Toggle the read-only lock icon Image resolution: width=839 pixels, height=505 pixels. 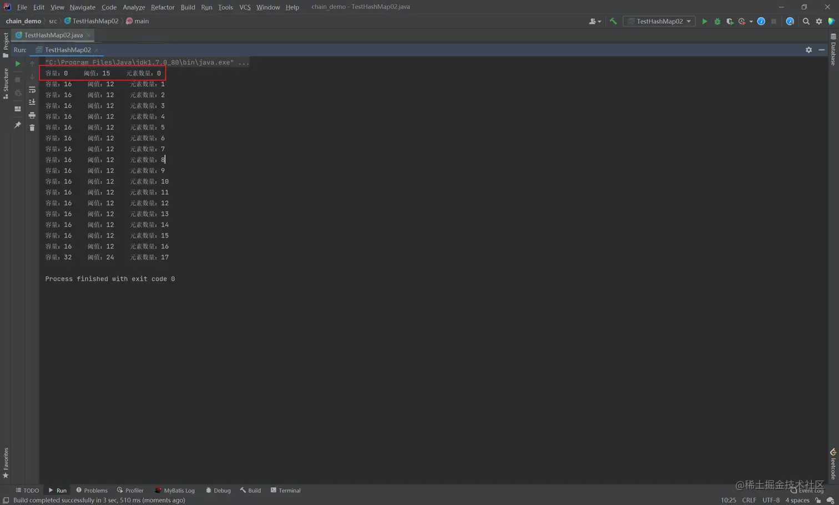pos(818,500)
